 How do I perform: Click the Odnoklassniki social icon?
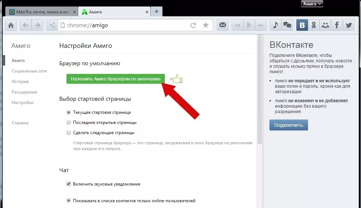click(314, 25)
